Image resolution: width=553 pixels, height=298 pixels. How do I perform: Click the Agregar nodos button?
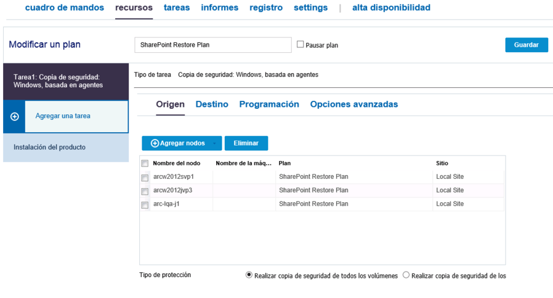coord(182,143)
